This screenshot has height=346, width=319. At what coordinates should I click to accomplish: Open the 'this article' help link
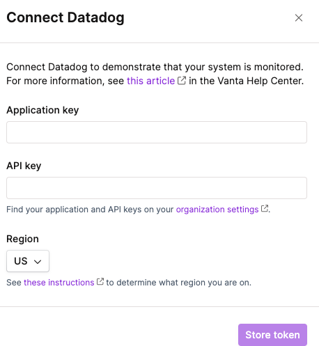click(x=150, y=81)
